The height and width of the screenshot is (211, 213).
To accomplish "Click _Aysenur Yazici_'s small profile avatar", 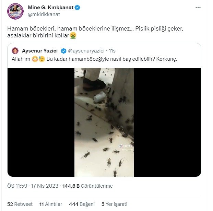I will pos(15,51).
